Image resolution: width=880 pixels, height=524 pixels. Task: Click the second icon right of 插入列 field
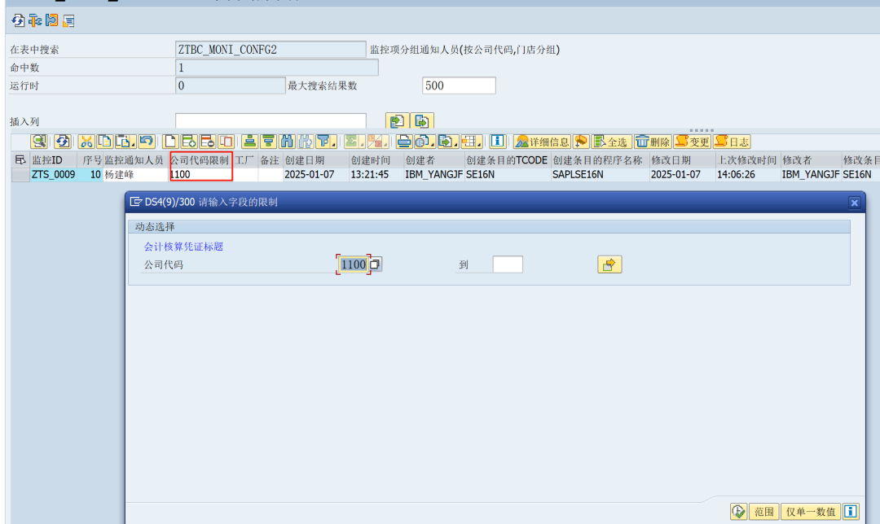point(422,121)
